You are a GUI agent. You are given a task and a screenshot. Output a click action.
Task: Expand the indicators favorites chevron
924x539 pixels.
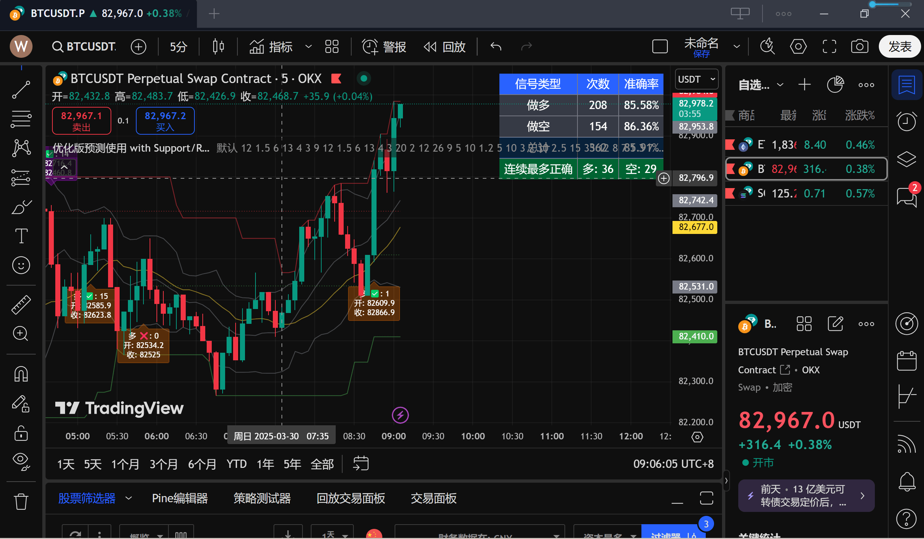pyautogui.click(x=309, y=47)
